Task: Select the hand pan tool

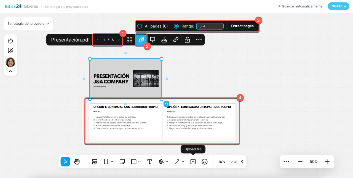Action: [77, 162]
